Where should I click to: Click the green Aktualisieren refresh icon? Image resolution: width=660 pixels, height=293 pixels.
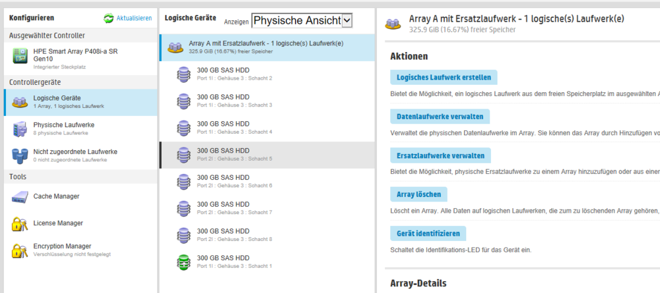click(x=109, y=18)
